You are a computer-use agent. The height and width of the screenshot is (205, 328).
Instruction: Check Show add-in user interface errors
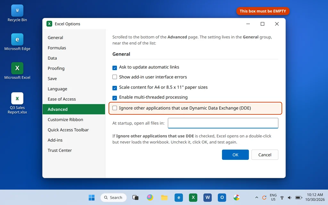[x=115, y=77]
